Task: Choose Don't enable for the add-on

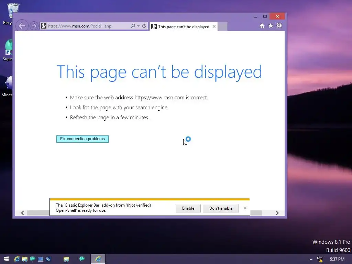Action: pos(221,208)
